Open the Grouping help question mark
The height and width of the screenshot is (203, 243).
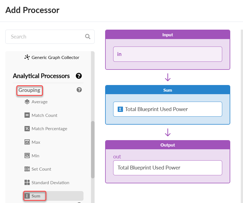79,90
